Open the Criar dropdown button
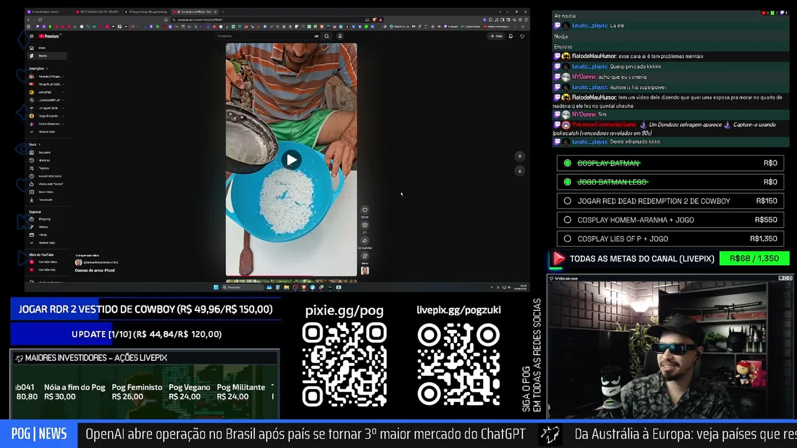 [x=496, y=36]
